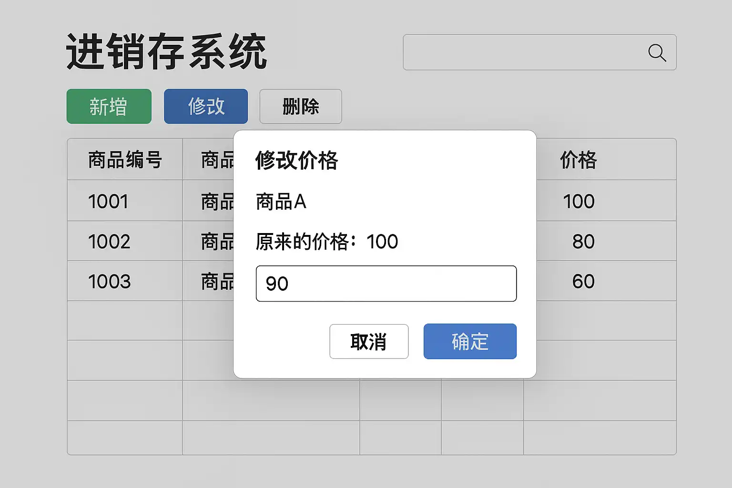732x488 pixels.
Task: Select the row with 商品编号 1003
Action: tap(372, 281)
